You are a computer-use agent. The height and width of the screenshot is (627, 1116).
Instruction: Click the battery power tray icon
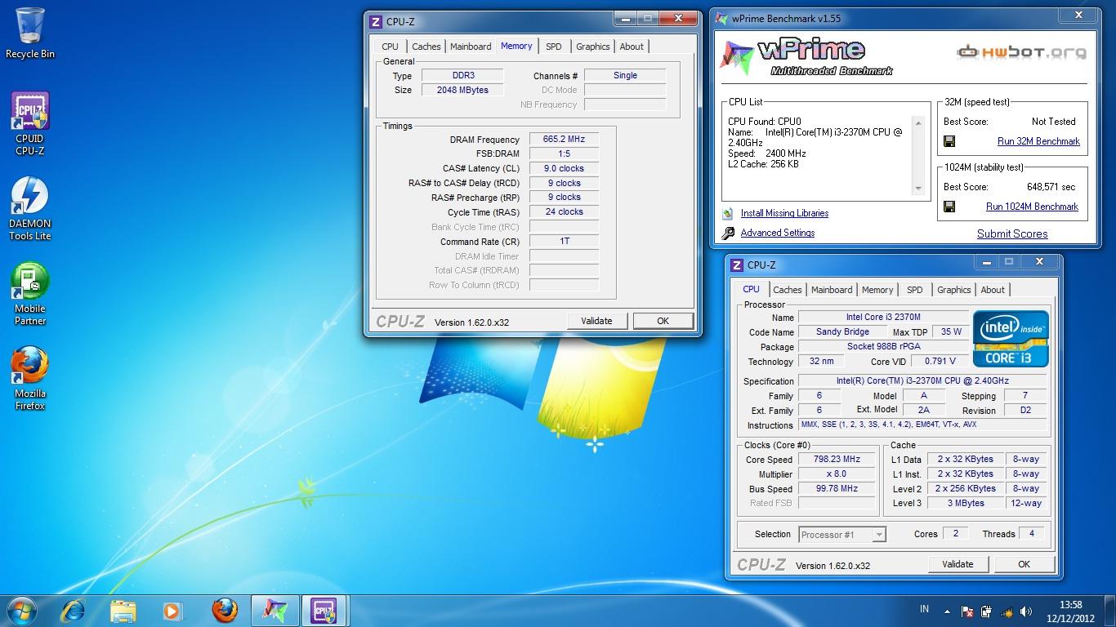coord(986,611)
